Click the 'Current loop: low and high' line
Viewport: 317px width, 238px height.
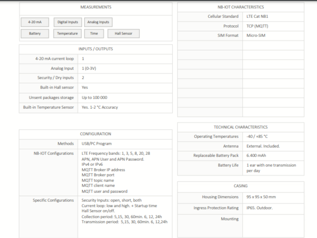coord(119,206)
